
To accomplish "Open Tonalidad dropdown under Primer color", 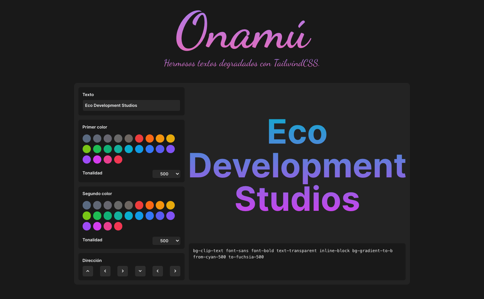I will point(166,174).
